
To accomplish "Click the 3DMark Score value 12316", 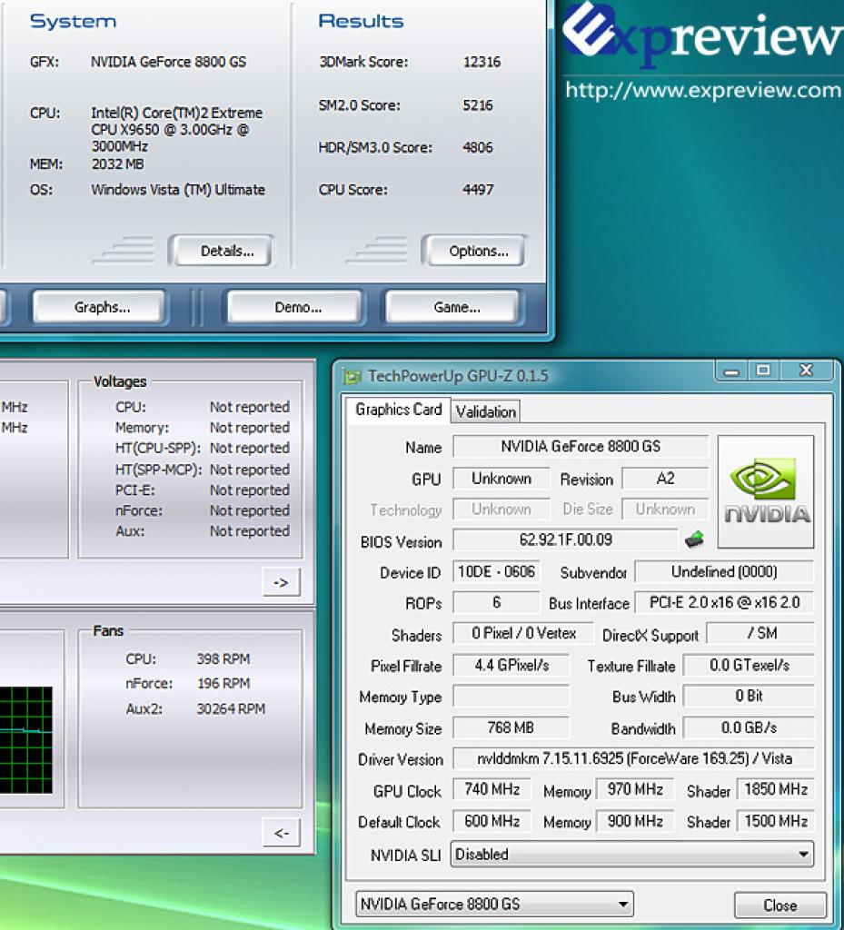I will click(482, 62).
